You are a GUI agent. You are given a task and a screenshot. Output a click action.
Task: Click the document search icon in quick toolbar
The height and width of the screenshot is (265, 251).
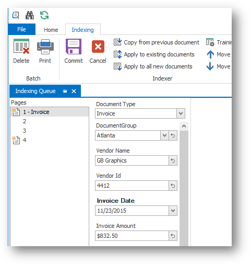pyautogui.click(x=16, y=15)
